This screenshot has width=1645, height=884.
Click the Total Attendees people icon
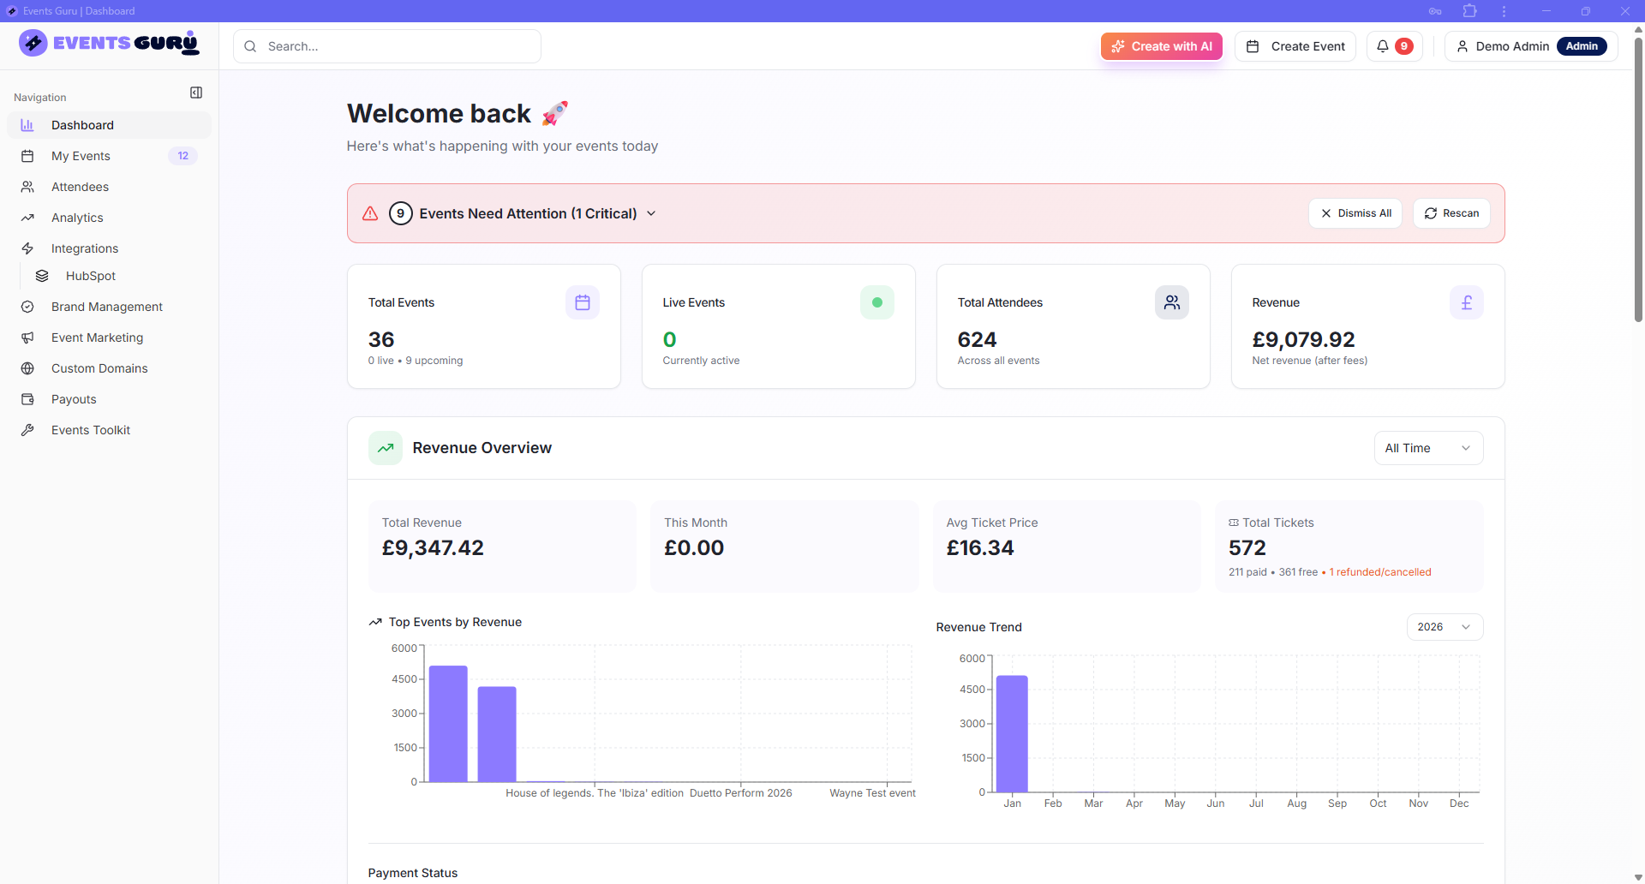tap(1171, 302)
